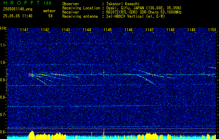This screenshot has height=139, width=219.
Task: Click time marker 1142
Action: (45, 30)
